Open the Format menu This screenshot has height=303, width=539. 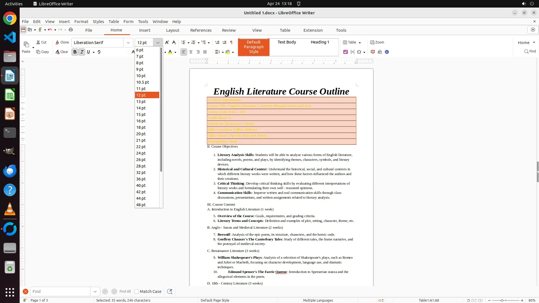[81, 22]
